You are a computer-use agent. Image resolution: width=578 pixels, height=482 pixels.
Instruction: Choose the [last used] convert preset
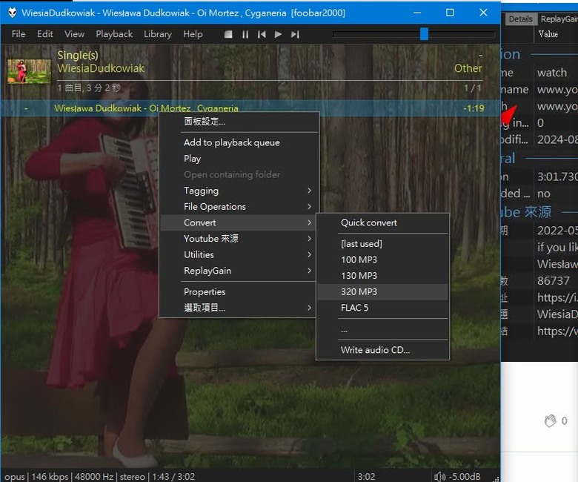tap(382, 244)
